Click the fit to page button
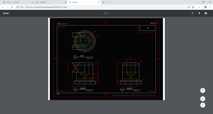This screenshot has width=213, height=114. click(x=203, y=91)
